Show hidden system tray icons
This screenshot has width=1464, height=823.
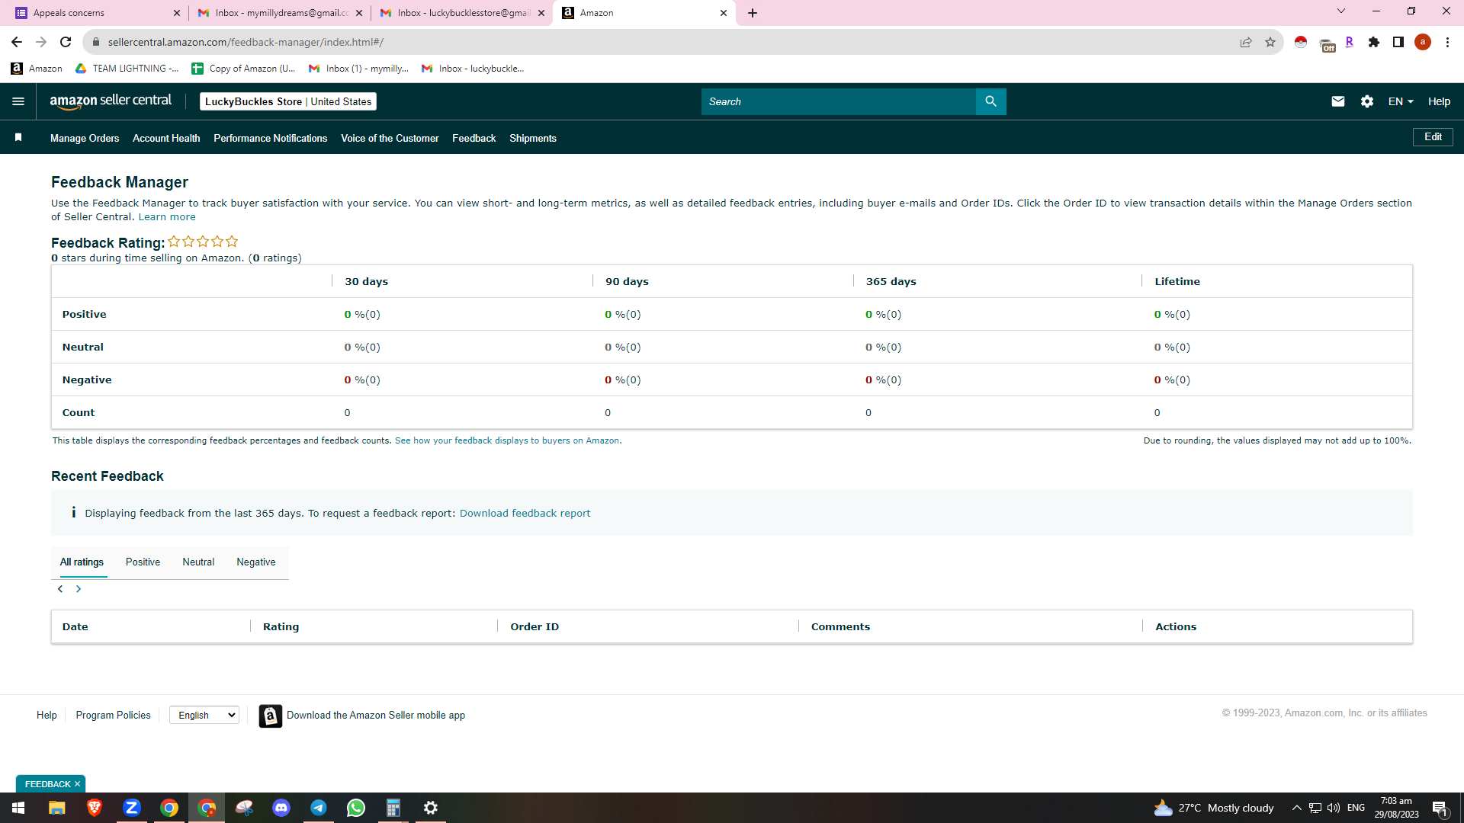pos(1296,808)
